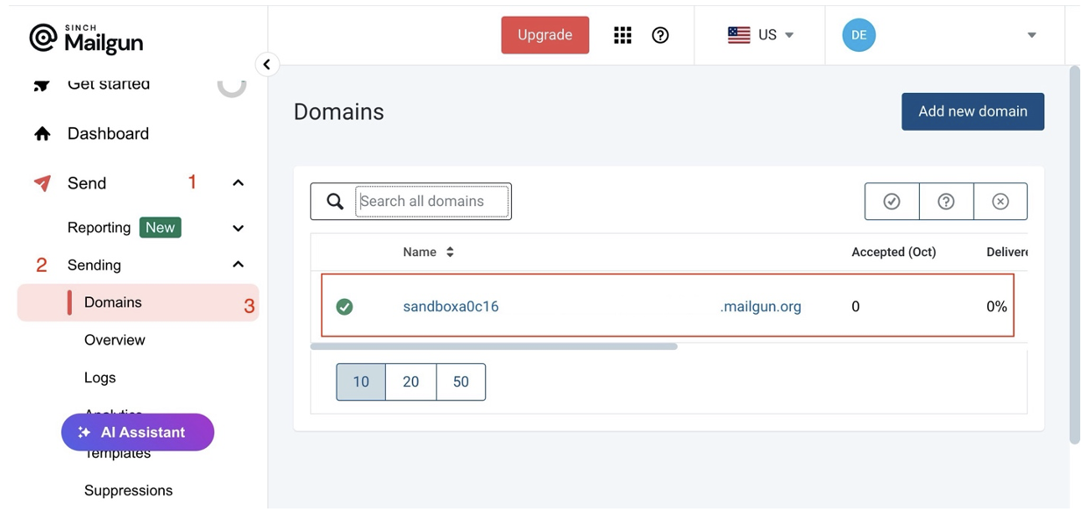Open the AI Assistant button

(138, 432)
